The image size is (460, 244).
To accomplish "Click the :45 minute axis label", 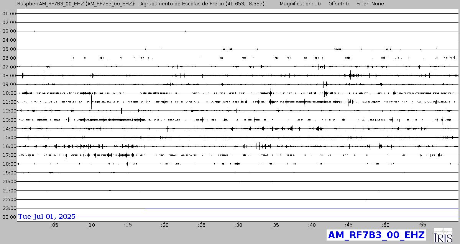I will 348,225.
